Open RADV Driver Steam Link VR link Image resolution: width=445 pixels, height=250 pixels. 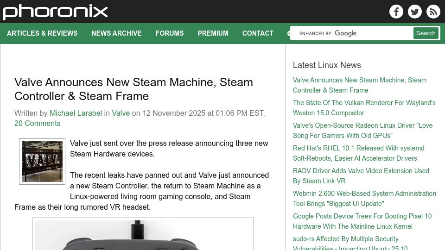coord(361,176)
